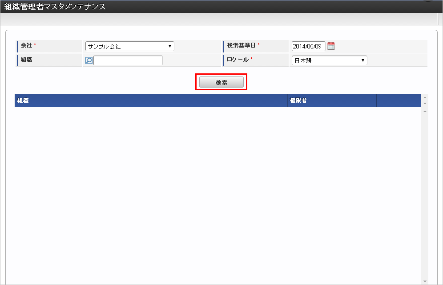Open the calendar date picker icon
Image resolution: width=443 pixels, height=285 pixels.
tap(331, 46)
